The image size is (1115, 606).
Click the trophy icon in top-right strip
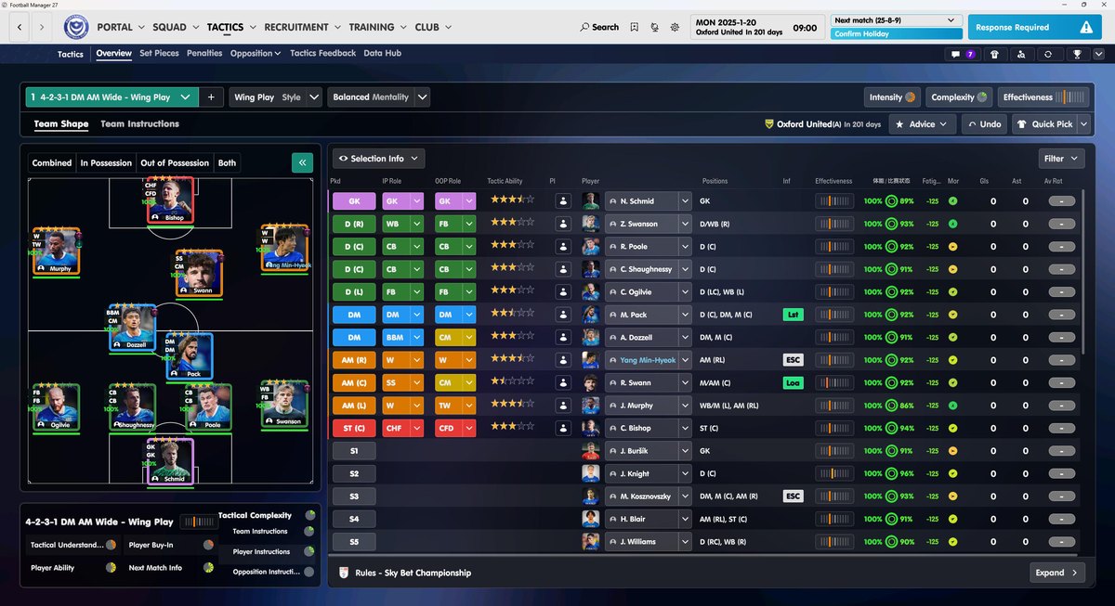point(1076,54)
